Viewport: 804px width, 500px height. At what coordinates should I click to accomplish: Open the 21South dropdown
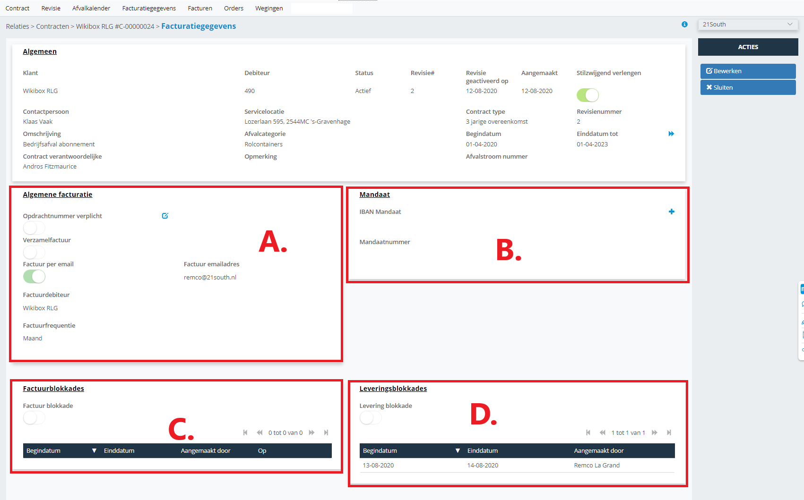[748, 25]
